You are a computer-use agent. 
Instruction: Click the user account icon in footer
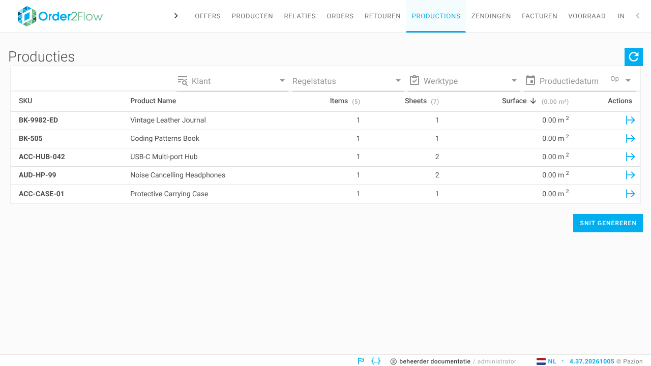[393, 361]
